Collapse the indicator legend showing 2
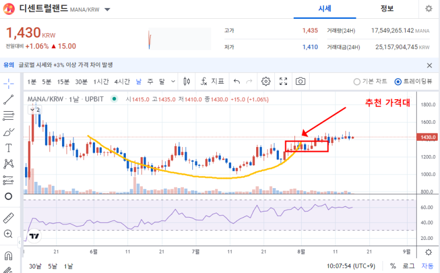440x273 pixels. point(35,110)
